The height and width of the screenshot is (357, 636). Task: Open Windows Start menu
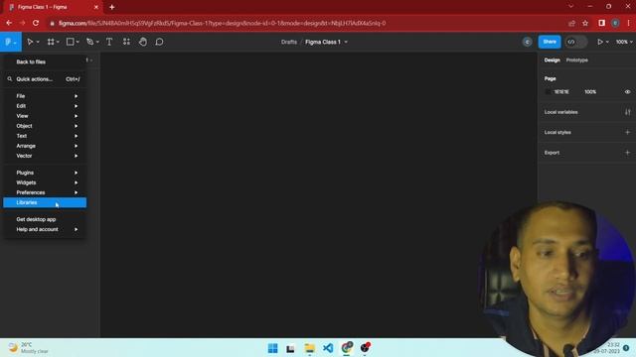[x=273, y=348]
